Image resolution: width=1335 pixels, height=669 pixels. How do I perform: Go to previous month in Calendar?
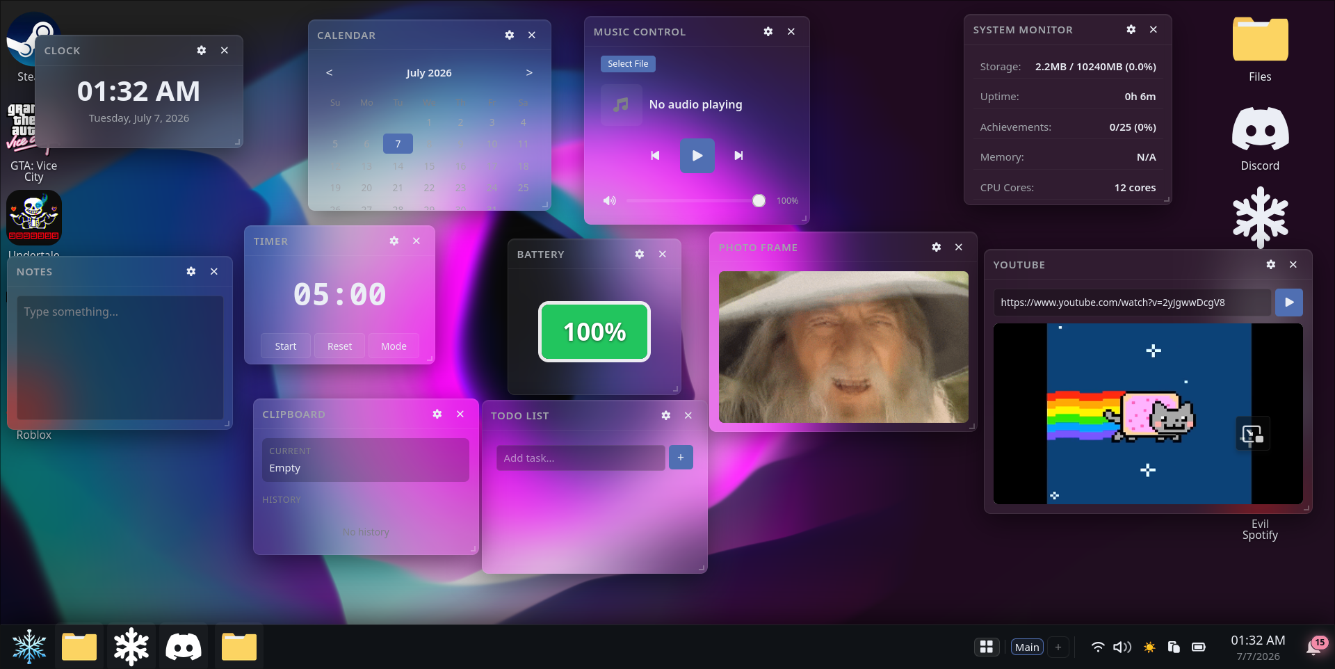pyautogui.click(x=330, y=73)
